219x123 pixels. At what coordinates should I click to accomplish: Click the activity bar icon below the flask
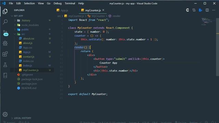tap(5, 75)
